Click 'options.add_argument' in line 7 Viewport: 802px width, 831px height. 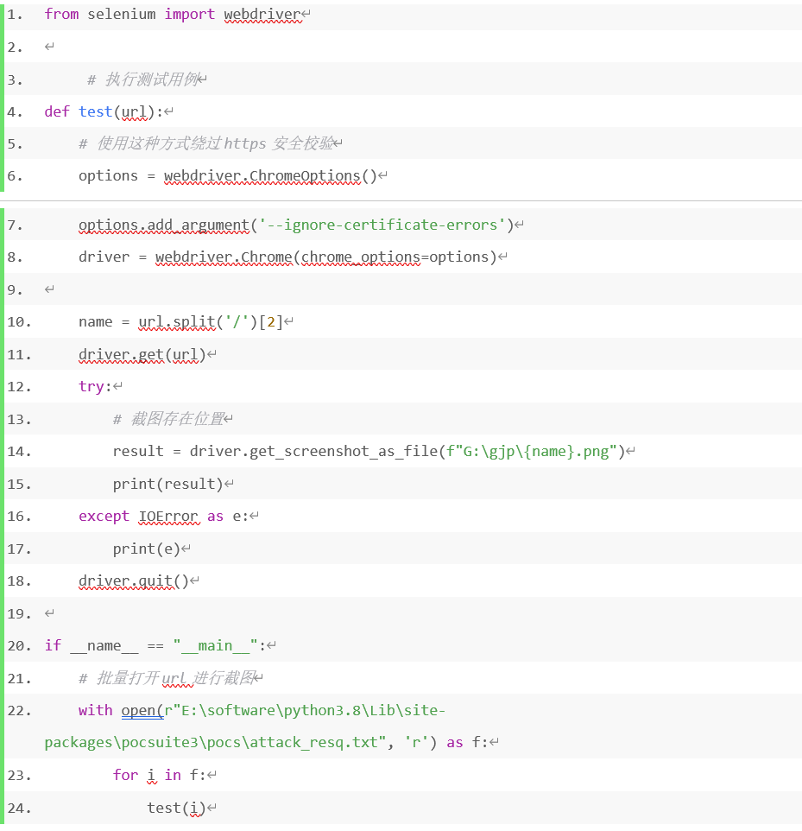[x=164, y=225]
